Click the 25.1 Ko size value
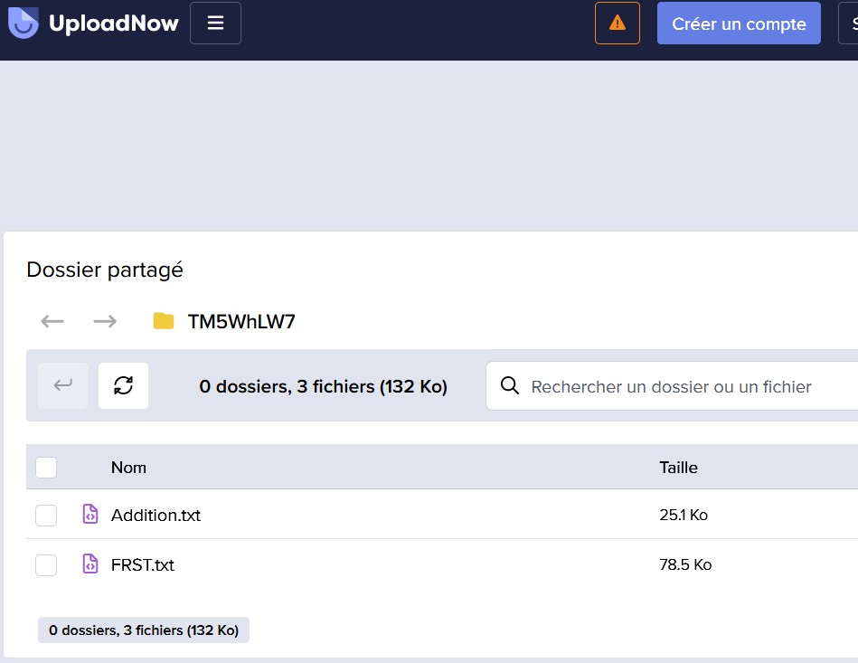The image size is (858, 663). pyautogui.click(x=684, y=515)
